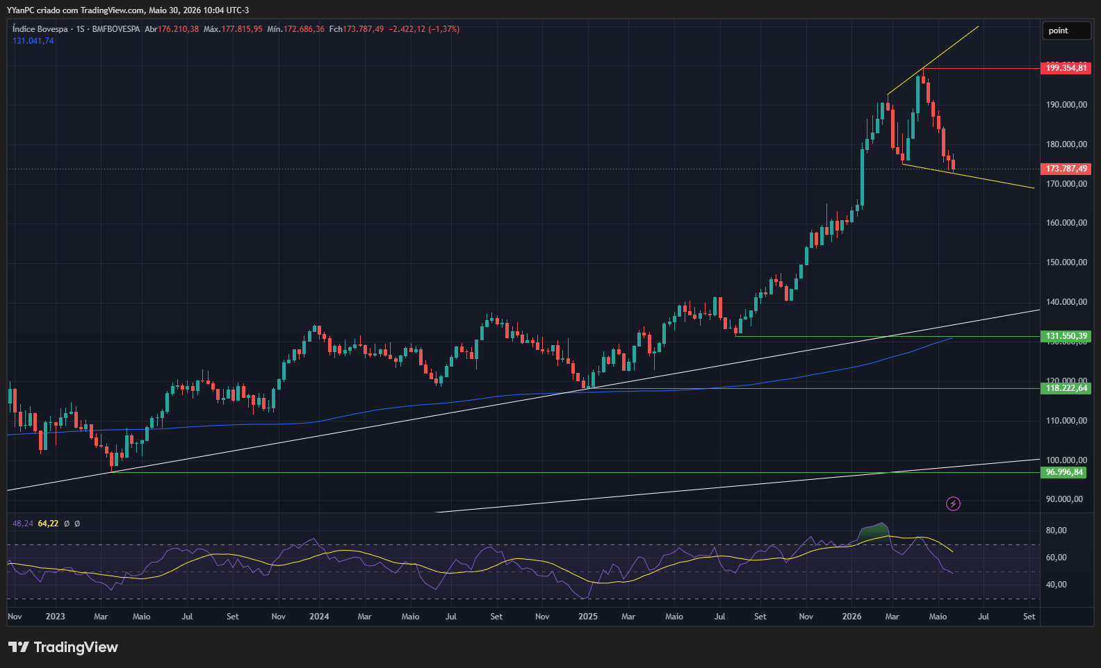Image resolution: width=1101 pixels, height=668 pixels.
Task: Select the red 199.354,81 price label
Action: (1066, 68)
